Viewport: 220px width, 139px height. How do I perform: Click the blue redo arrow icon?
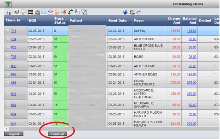(139, 12)
